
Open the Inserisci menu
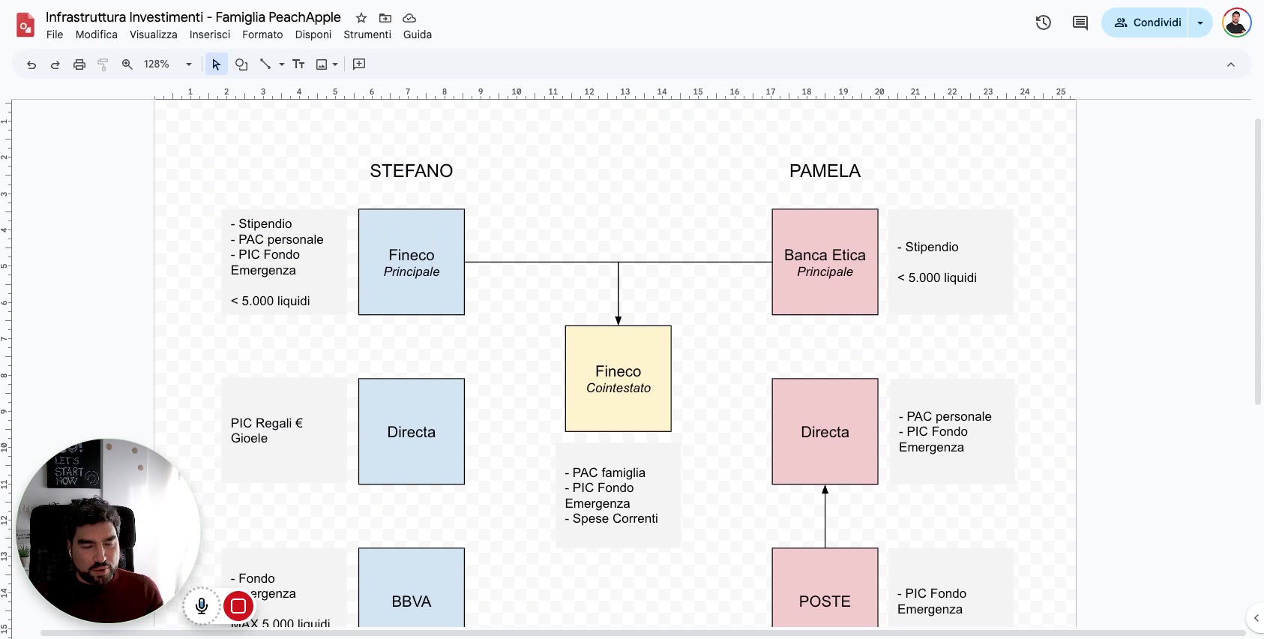[210, 34]
